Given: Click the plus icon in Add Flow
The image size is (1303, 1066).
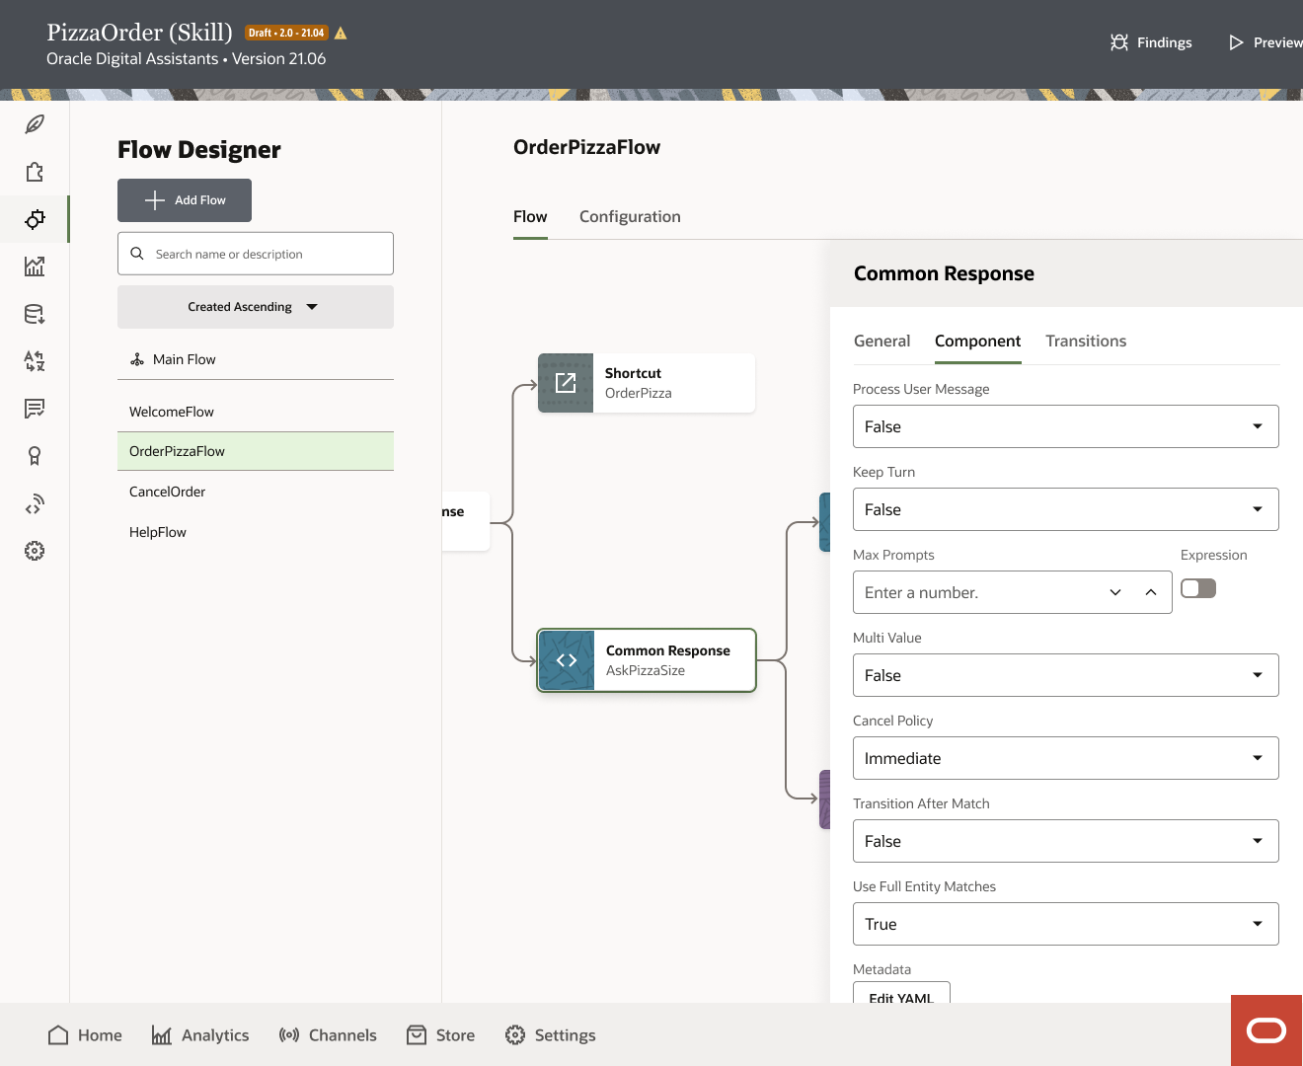Looking at the screenshot, I should [155, 200].
